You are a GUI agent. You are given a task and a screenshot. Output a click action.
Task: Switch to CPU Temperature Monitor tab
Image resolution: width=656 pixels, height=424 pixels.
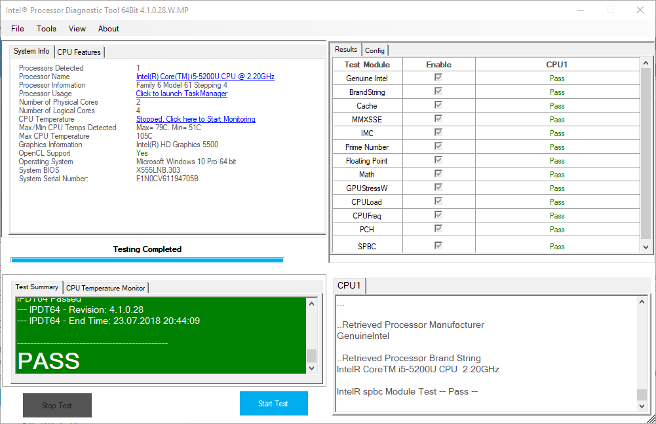tap(106, 287)
